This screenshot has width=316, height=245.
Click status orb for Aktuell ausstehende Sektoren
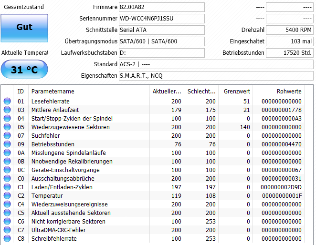tap(7, 213)
